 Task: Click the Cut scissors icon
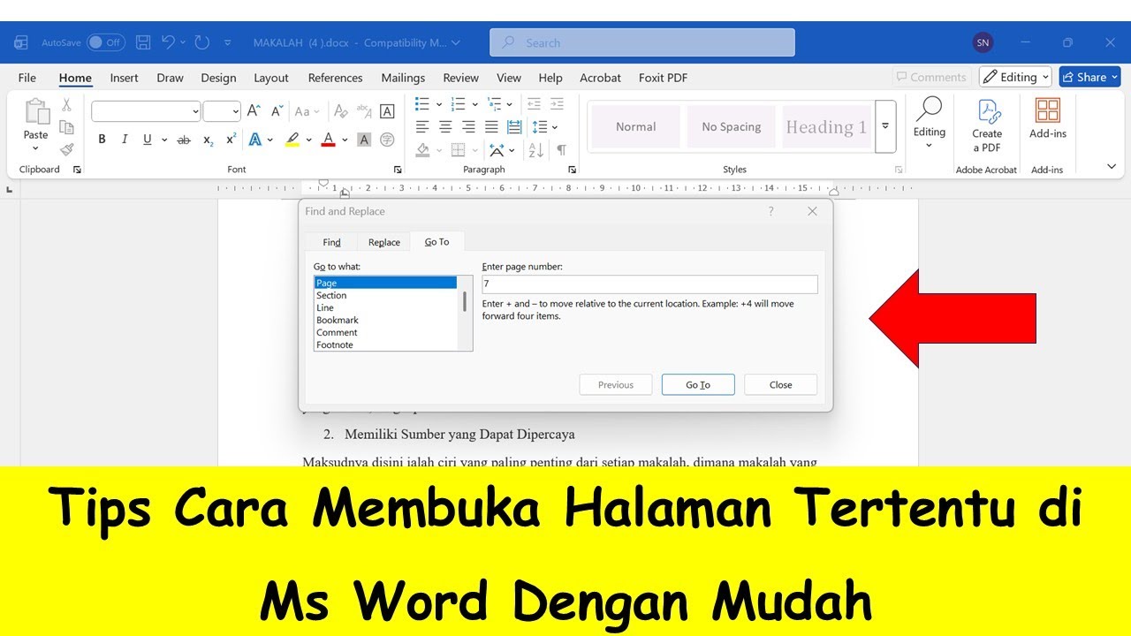tap(66, 105)
